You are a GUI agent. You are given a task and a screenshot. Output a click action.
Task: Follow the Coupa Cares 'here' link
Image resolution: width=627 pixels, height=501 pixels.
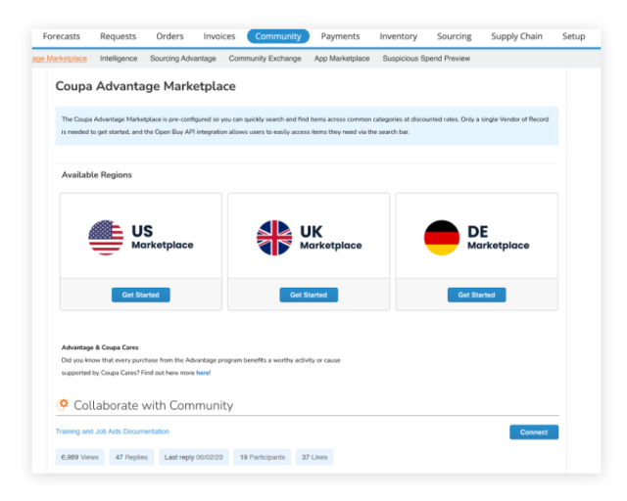pyautogui.click(x=203, y=373)
